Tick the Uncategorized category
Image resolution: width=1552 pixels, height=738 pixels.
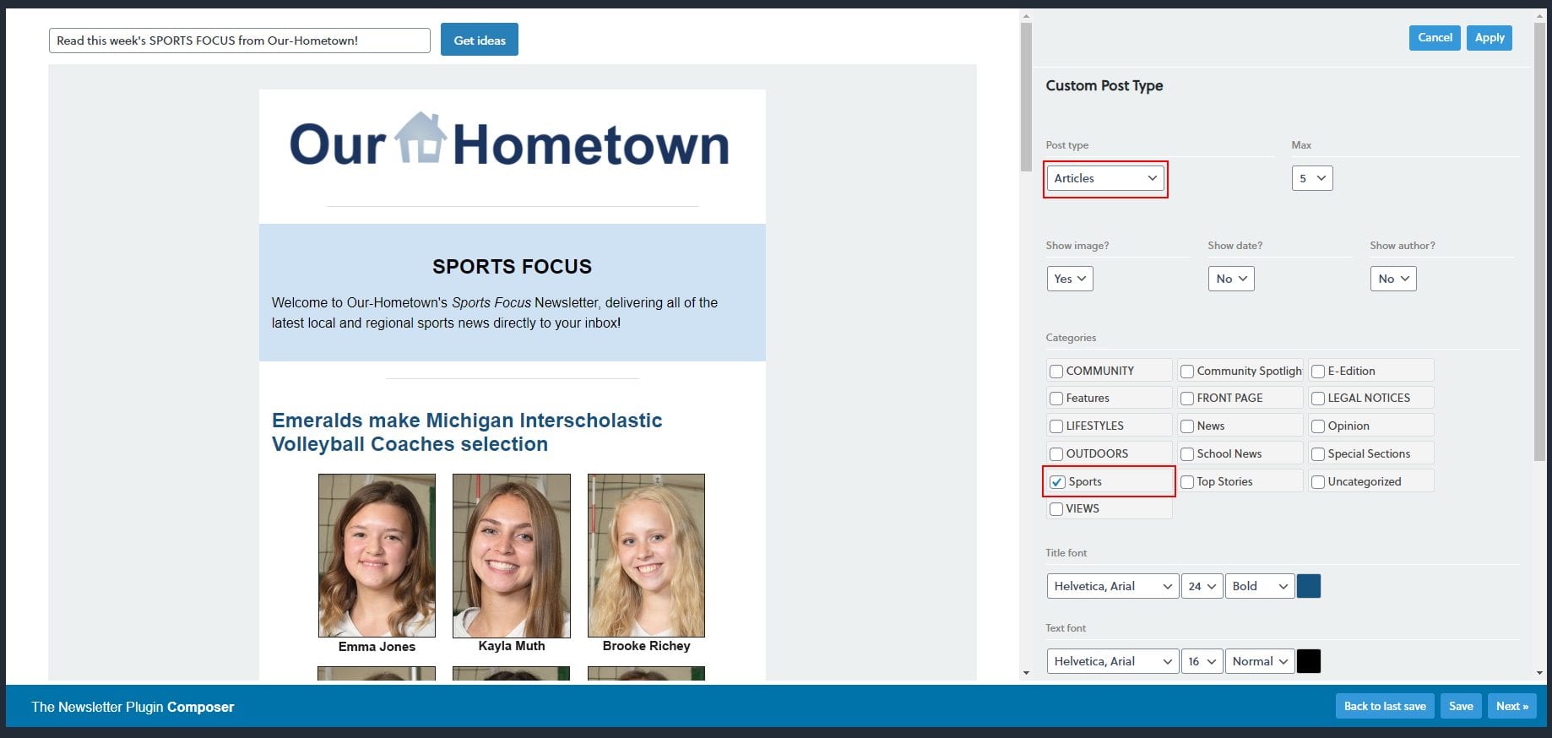coord(1317,481)
